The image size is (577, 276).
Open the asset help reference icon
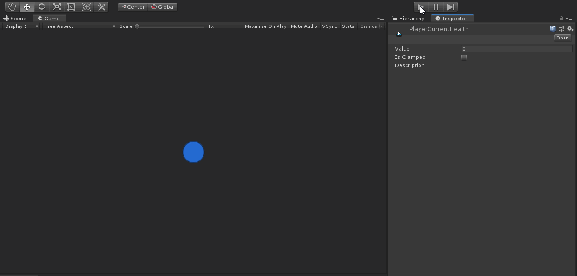point(552,29)
